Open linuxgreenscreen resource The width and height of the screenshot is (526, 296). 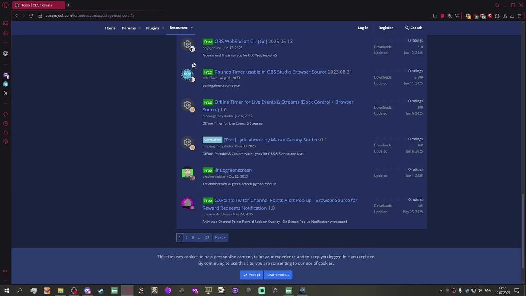coord(233,170)
